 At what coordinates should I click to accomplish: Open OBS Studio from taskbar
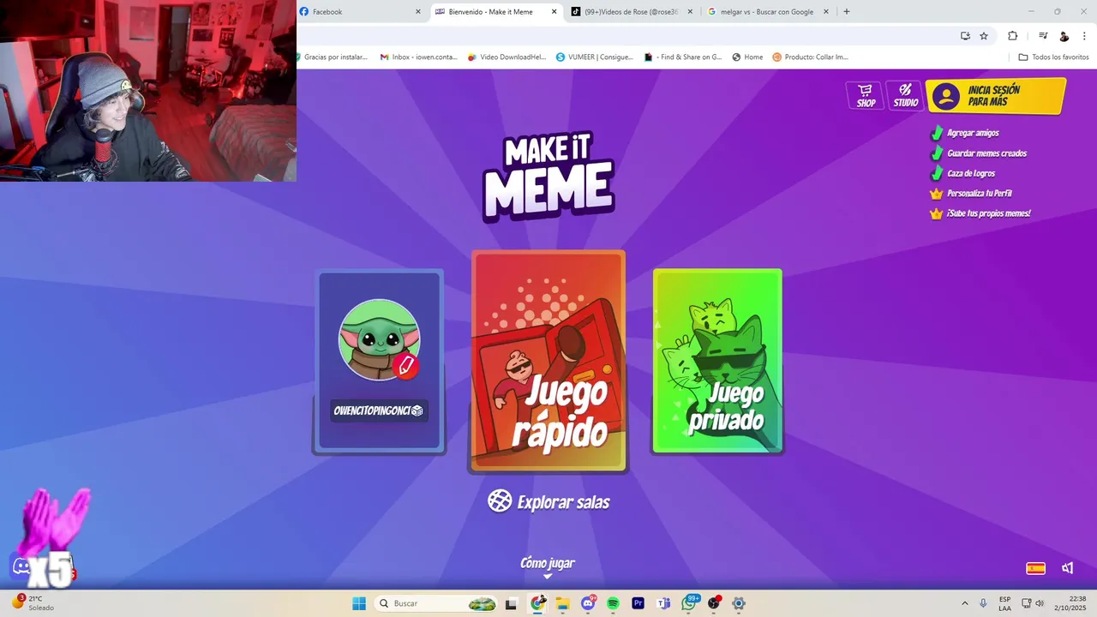714,603
